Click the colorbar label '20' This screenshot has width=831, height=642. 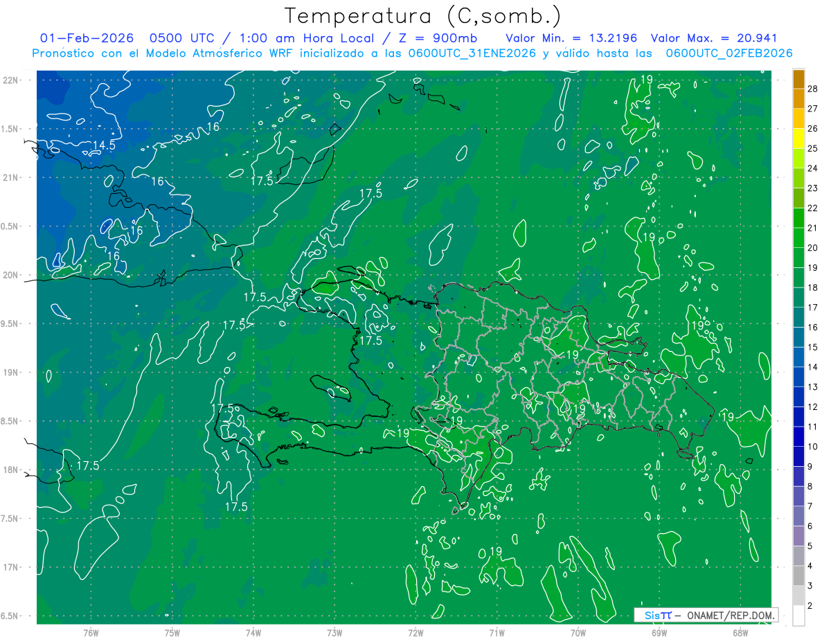[813, 248]
